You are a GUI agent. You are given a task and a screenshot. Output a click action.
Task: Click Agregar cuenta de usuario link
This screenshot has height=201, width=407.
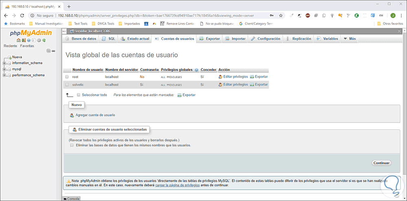95,115
